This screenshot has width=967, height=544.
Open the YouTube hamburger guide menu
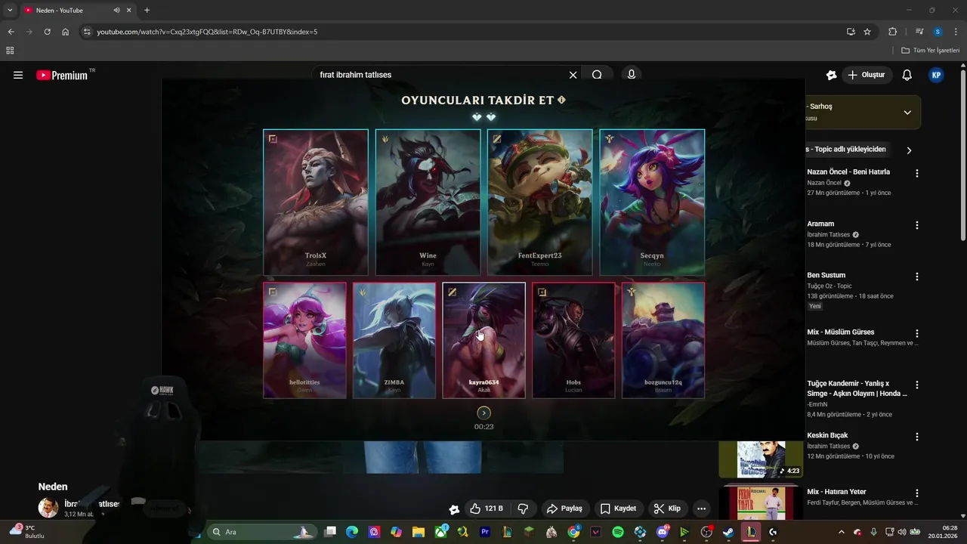click(18, 75)
